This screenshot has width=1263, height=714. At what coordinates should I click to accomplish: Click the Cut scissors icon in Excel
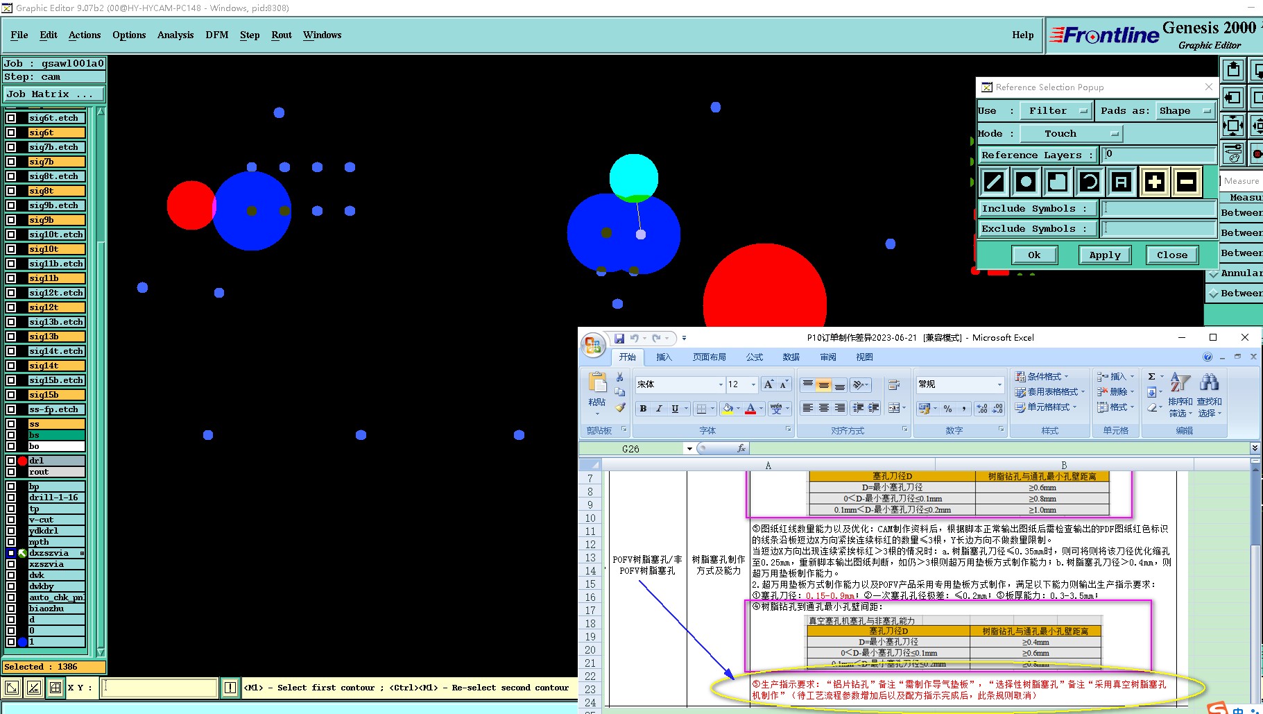(x=620, y=377)
